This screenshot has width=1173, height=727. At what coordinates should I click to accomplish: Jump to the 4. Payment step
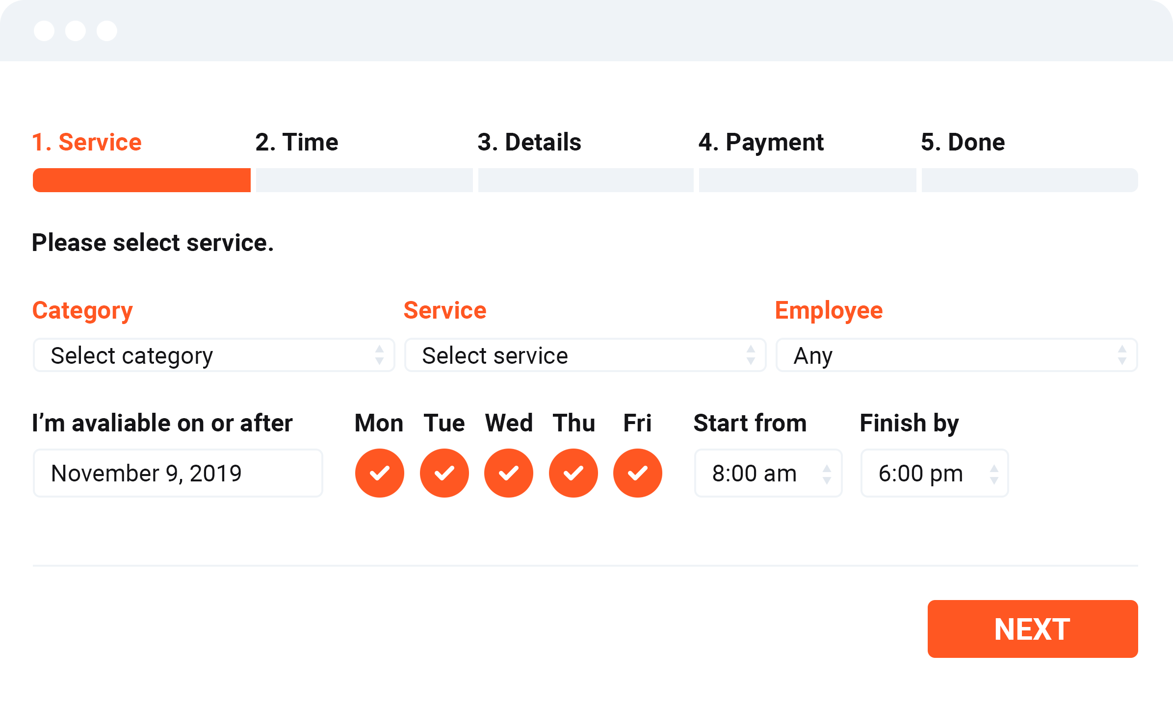[x=761, y=142]
